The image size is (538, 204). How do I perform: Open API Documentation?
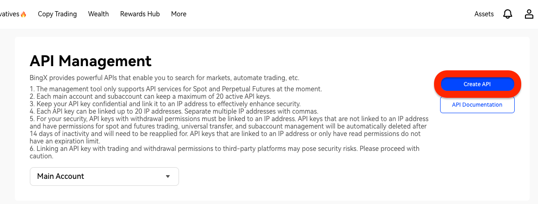[x=477, y=105]
